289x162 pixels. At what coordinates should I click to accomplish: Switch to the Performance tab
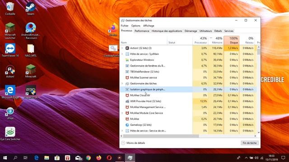(x=142, y=31)
